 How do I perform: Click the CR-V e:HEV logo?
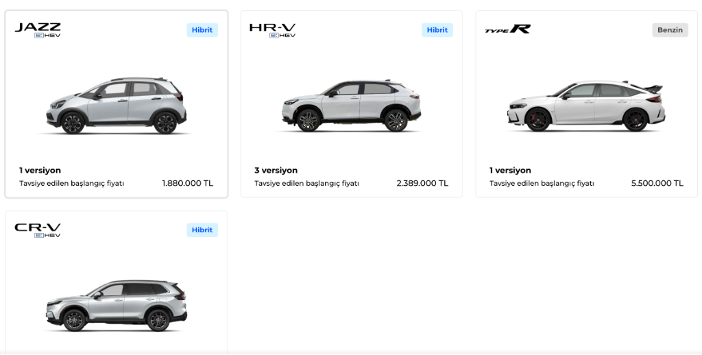pos(38,230)
